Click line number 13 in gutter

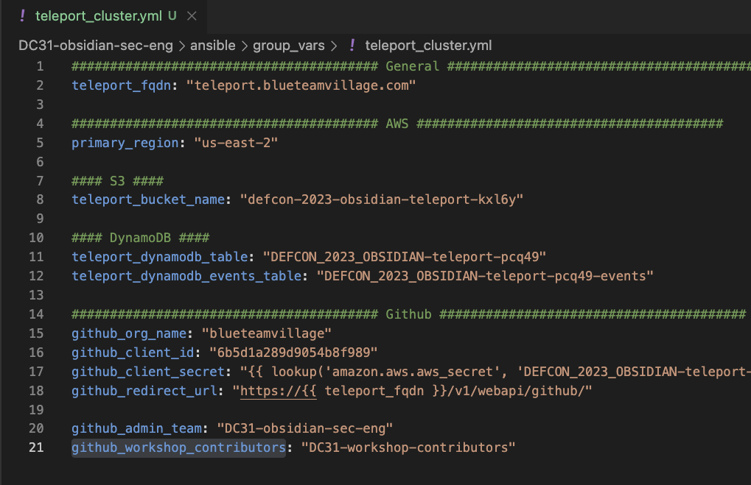(x=36, y=295)
